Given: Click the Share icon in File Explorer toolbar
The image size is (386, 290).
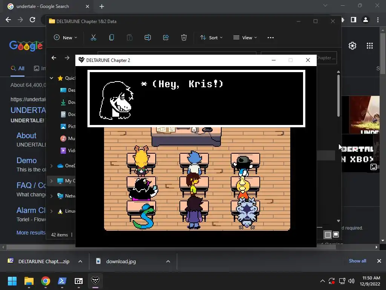Looking at the screenshot, I should pos(166,37).
